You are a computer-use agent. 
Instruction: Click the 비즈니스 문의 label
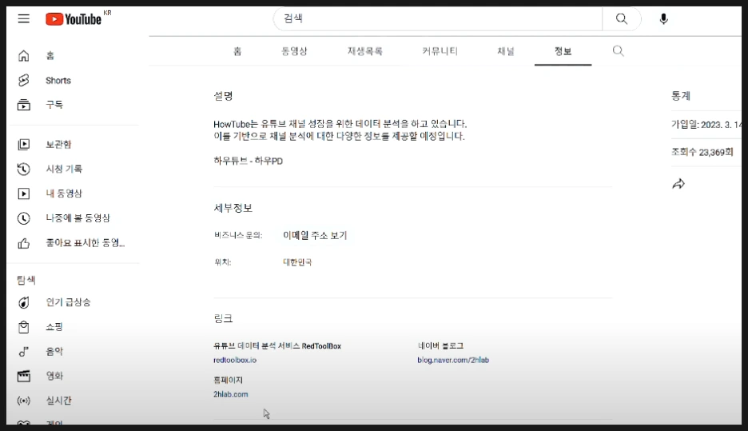238,235
